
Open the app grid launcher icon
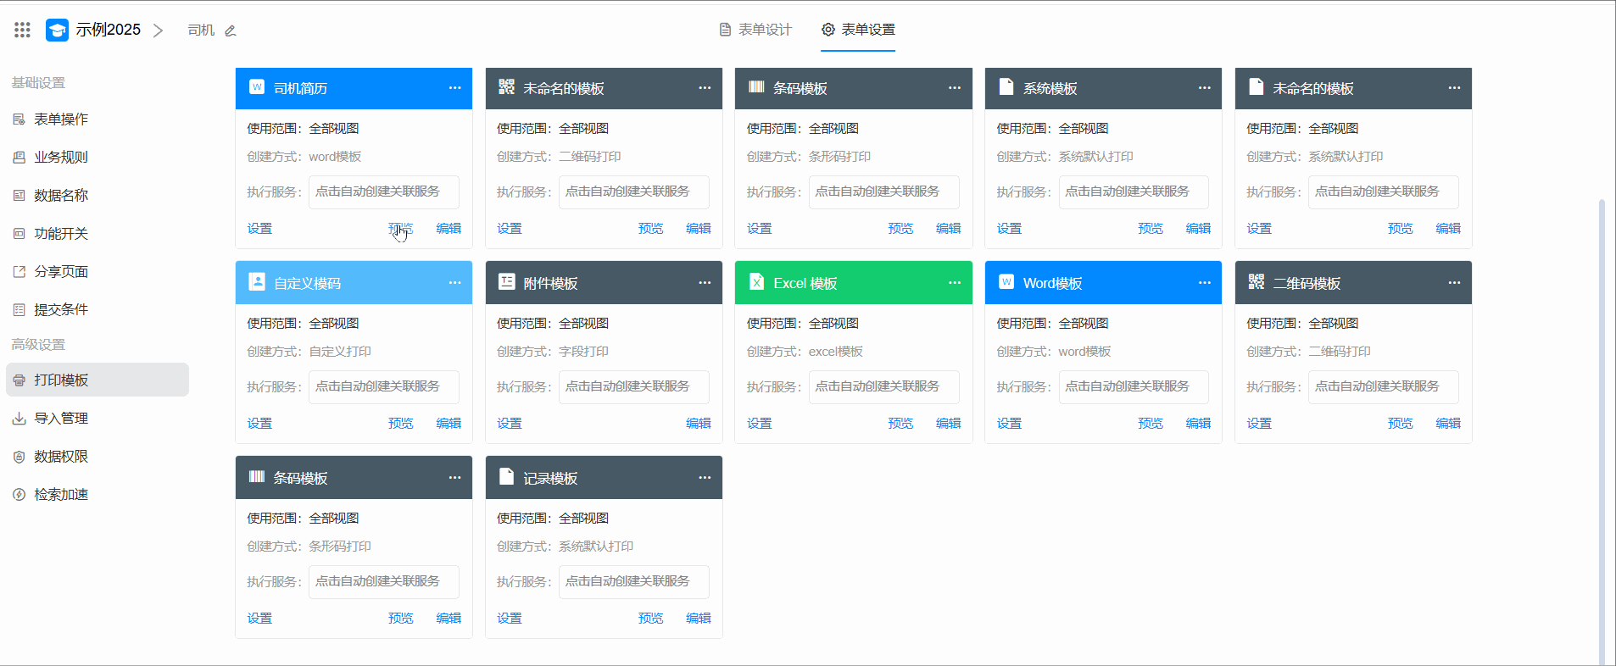23,31
